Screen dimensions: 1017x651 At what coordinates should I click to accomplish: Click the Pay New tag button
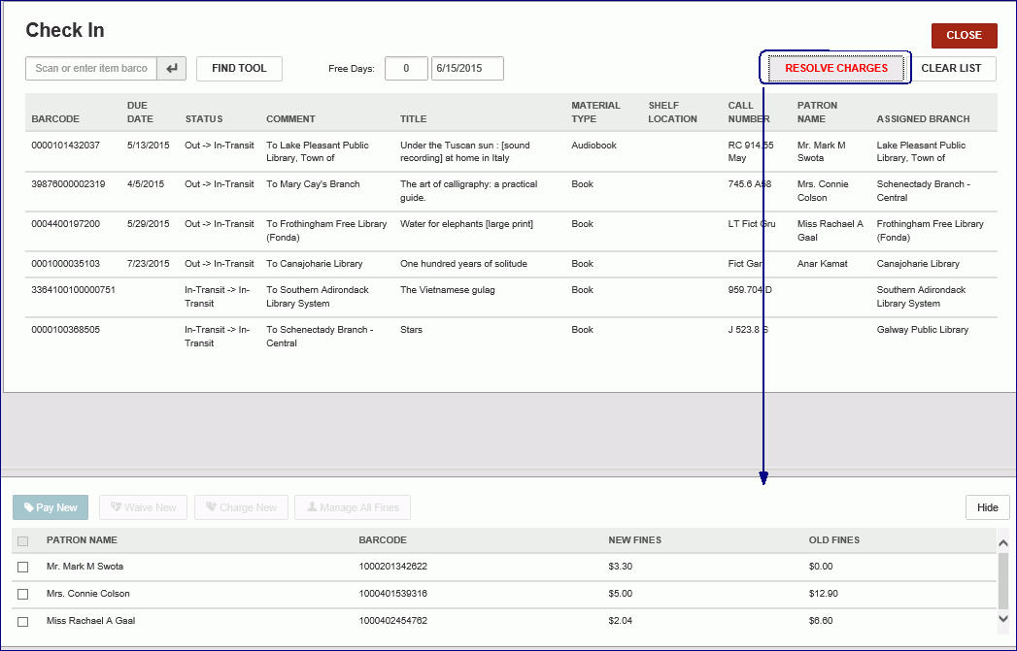[x=51, y=507]
